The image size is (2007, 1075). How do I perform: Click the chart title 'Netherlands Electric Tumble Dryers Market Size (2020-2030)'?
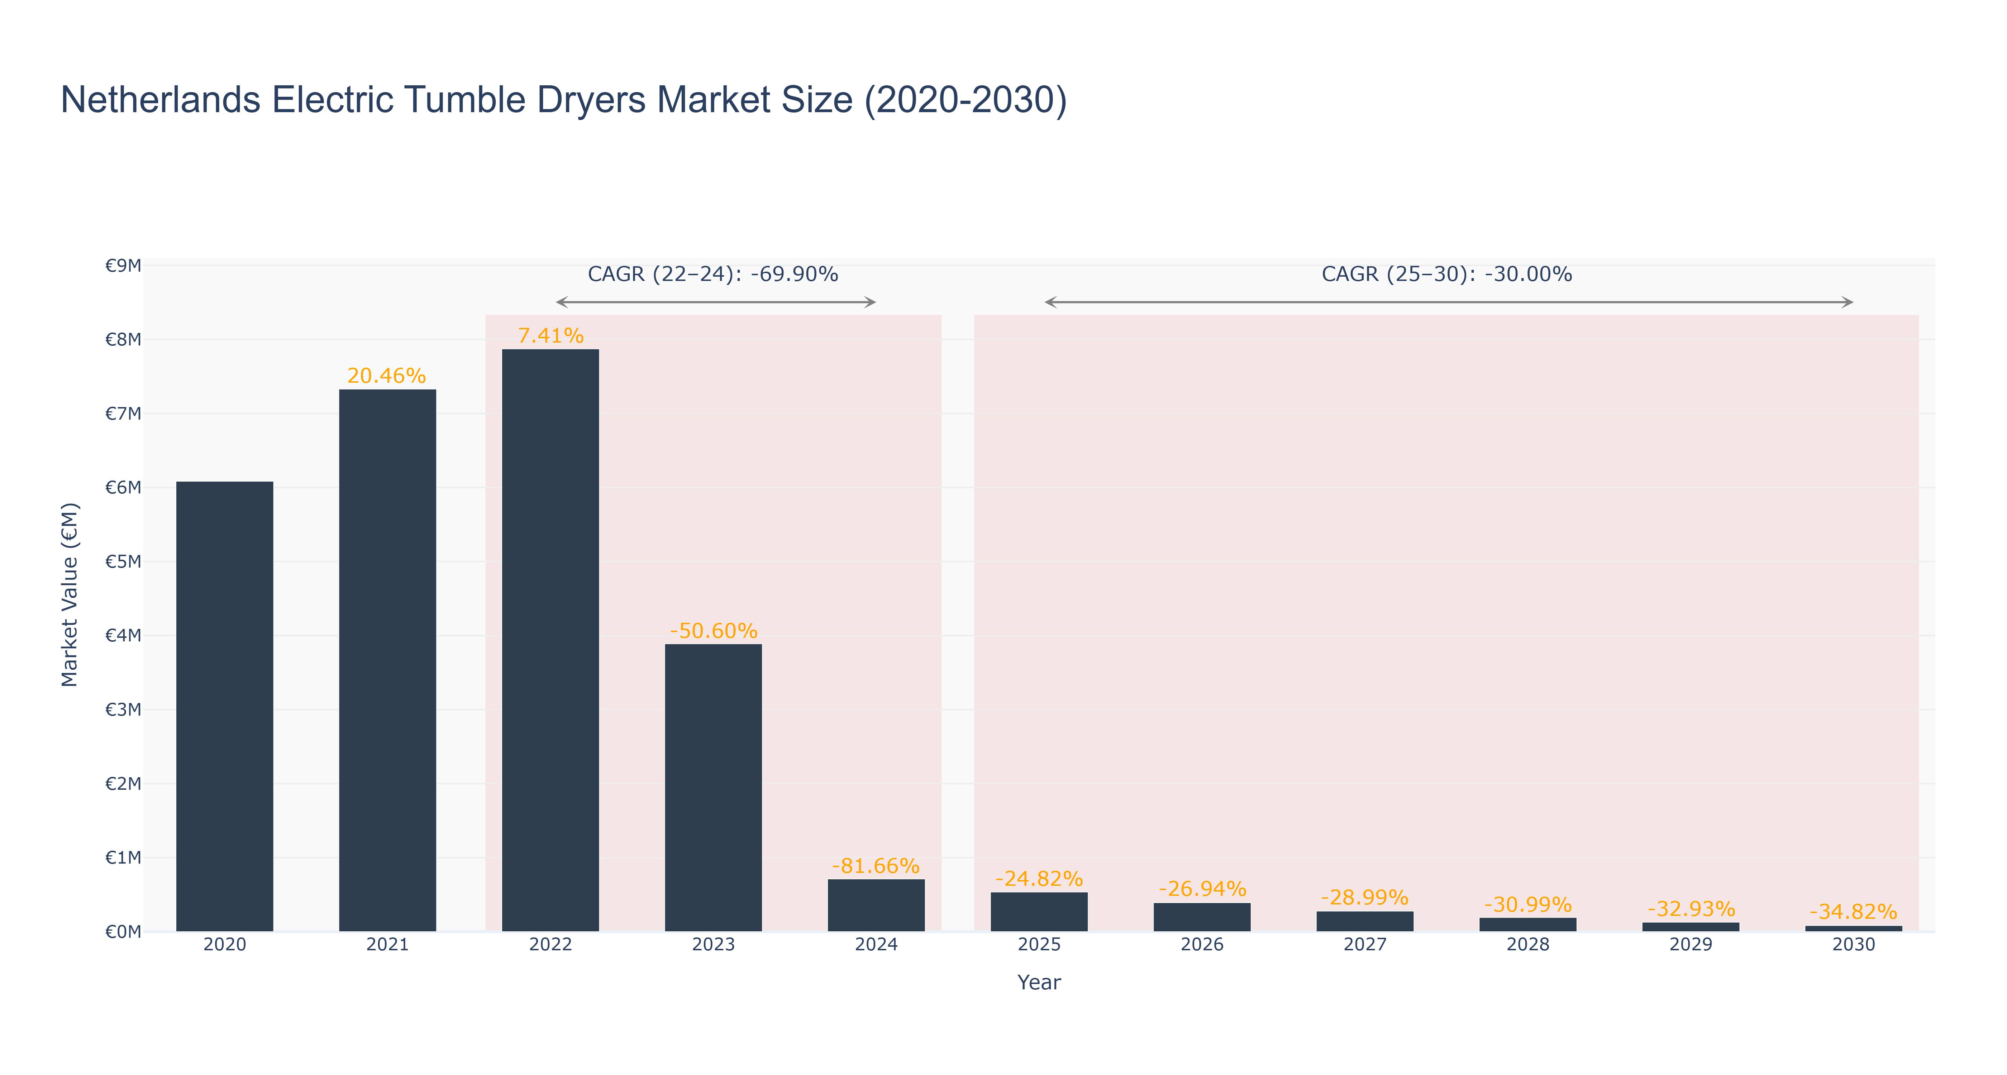(563, 100)
